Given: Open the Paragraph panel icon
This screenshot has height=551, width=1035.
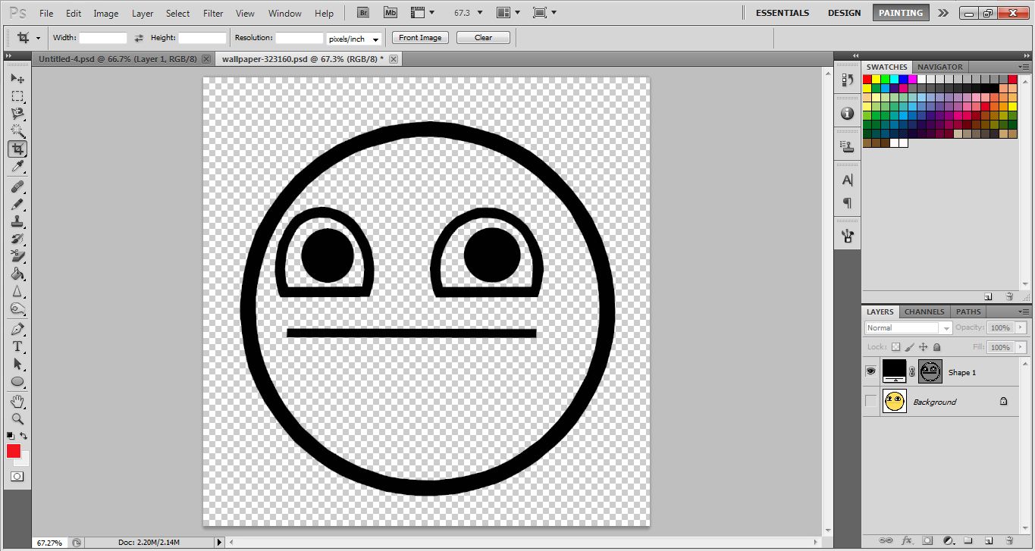Looking at the screenshot, I should pos(847,203).
